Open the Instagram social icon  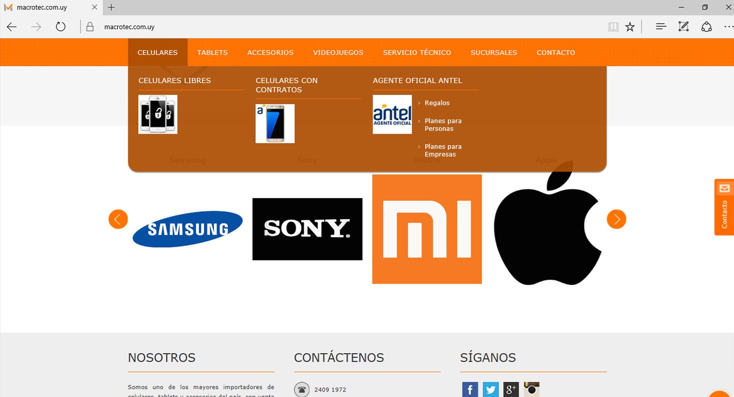coord(531,389)
